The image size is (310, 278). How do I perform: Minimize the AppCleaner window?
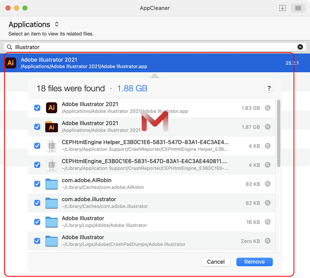click(x=17, y=8)
